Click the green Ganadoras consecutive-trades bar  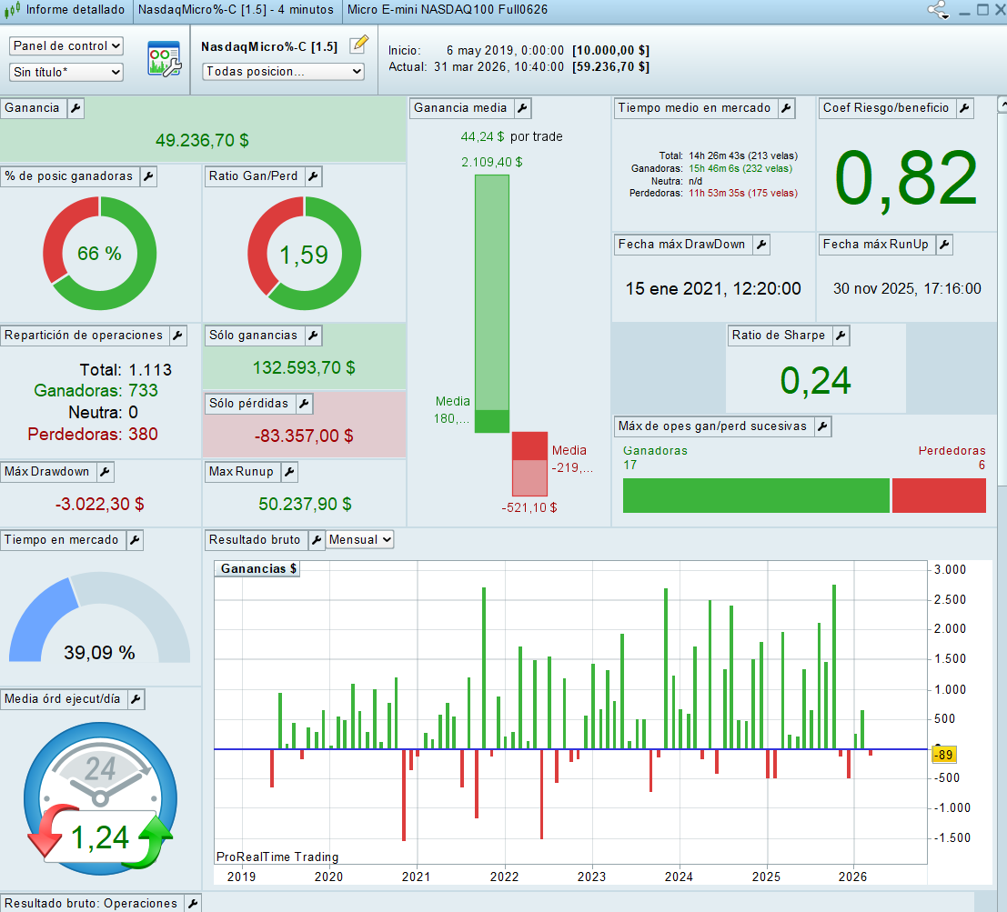click(x=755, y=496)
